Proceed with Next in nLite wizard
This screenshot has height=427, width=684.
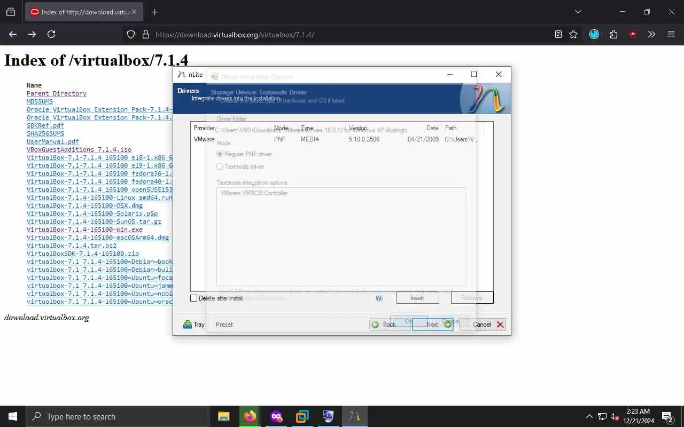pos(432,325)
